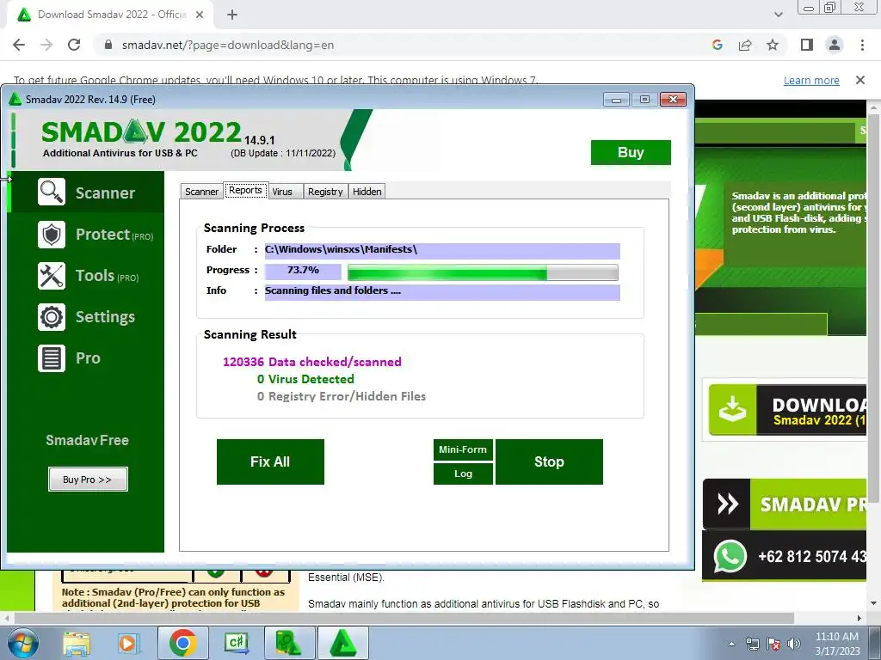Click the 73.7% progress value field
Viewport: 881px width, 660px height.
303,271
